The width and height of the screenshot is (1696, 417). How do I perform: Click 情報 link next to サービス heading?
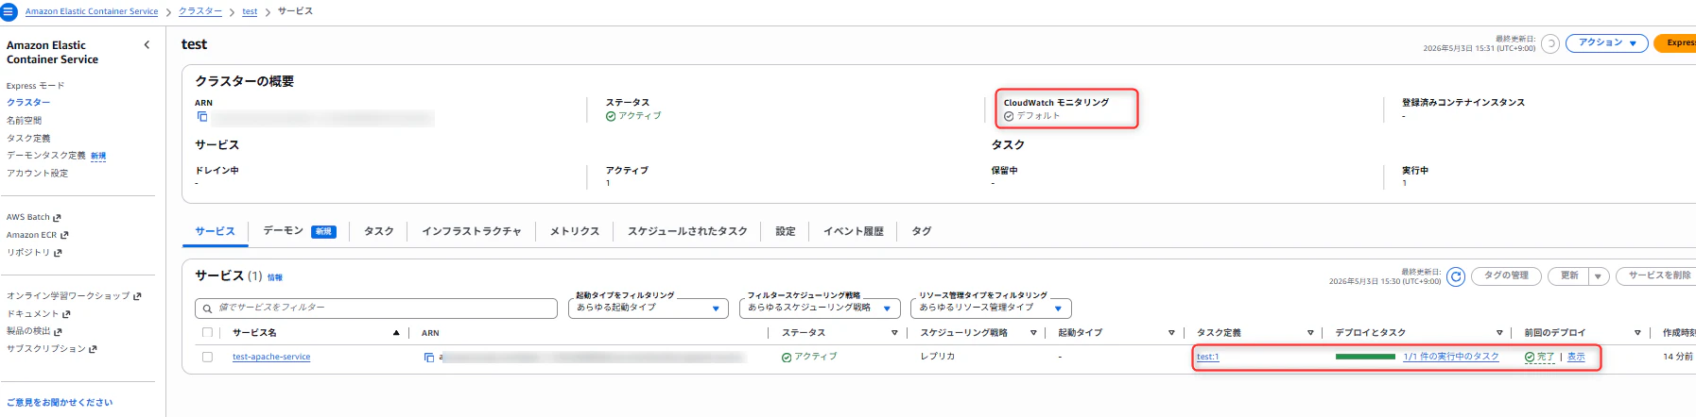click(x=275, y=277)
